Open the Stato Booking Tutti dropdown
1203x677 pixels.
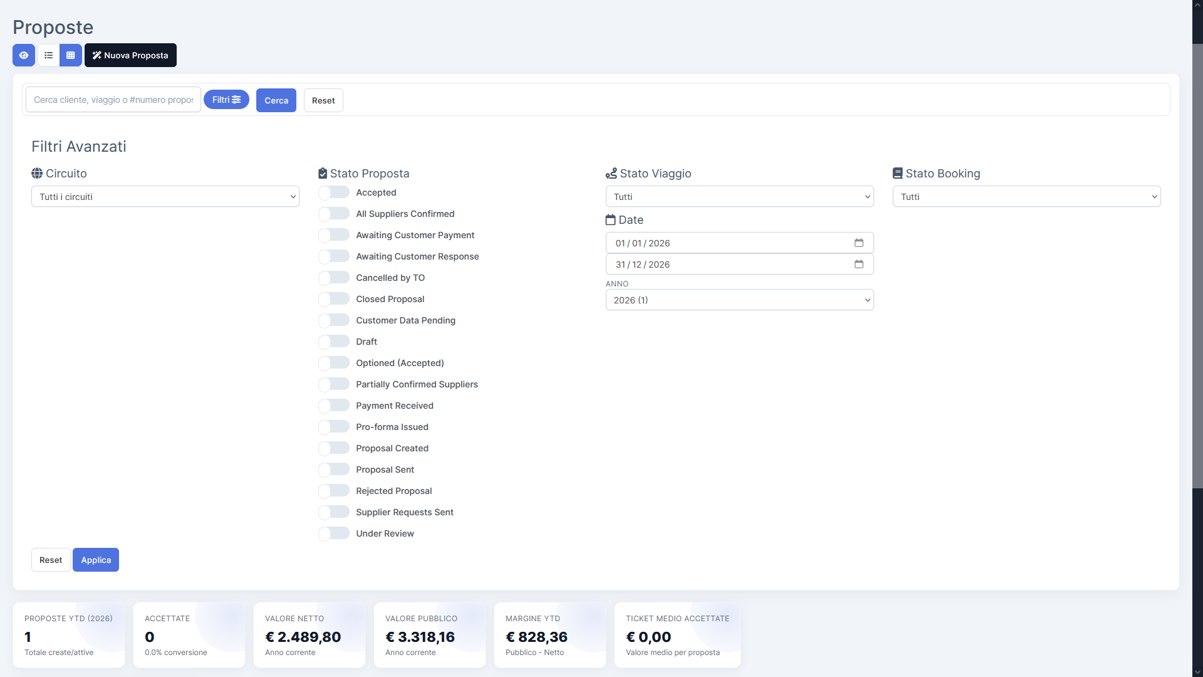click(1026, 196)
